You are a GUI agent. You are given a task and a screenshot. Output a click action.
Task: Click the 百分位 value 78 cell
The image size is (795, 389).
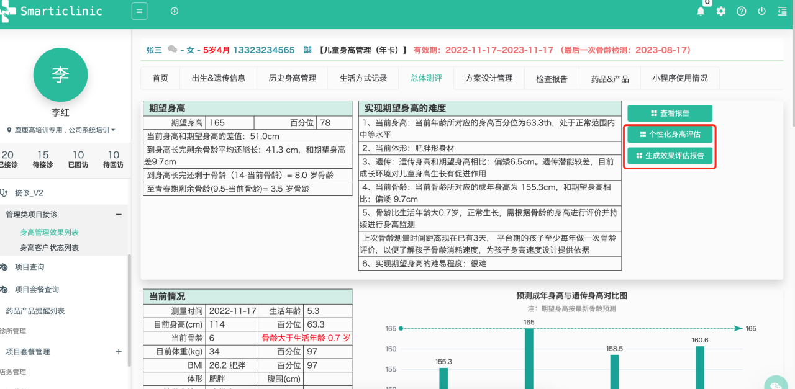[335, 123]
